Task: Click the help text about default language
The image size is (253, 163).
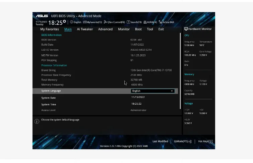Action: [x=60, y=120]
